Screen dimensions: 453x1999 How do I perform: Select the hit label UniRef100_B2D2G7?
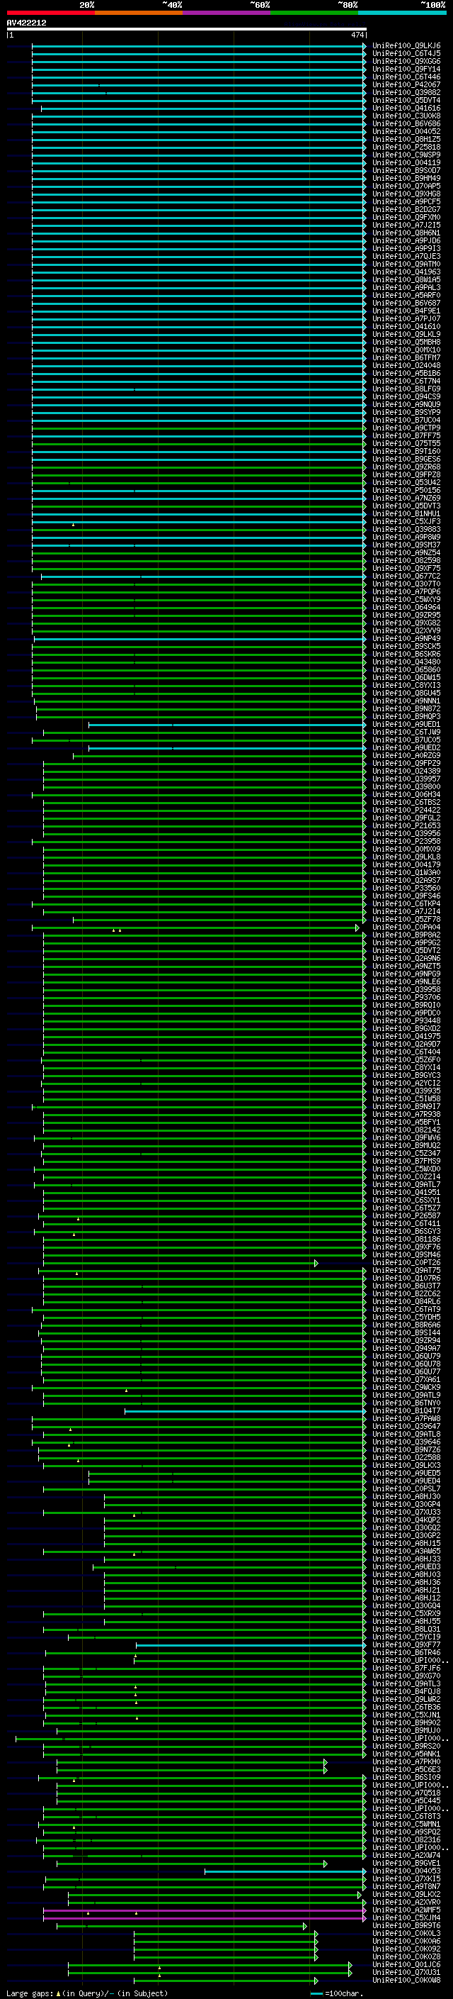[406, 209]
